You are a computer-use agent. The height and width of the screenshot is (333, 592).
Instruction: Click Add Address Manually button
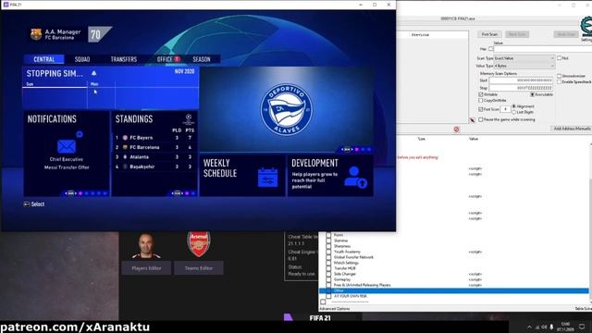[x=572, y=129]
